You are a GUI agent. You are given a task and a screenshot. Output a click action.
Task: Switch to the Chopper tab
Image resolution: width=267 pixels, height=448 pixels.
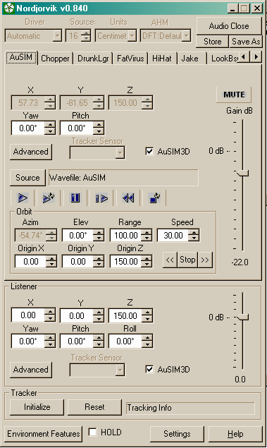click(x=55, y=59)
